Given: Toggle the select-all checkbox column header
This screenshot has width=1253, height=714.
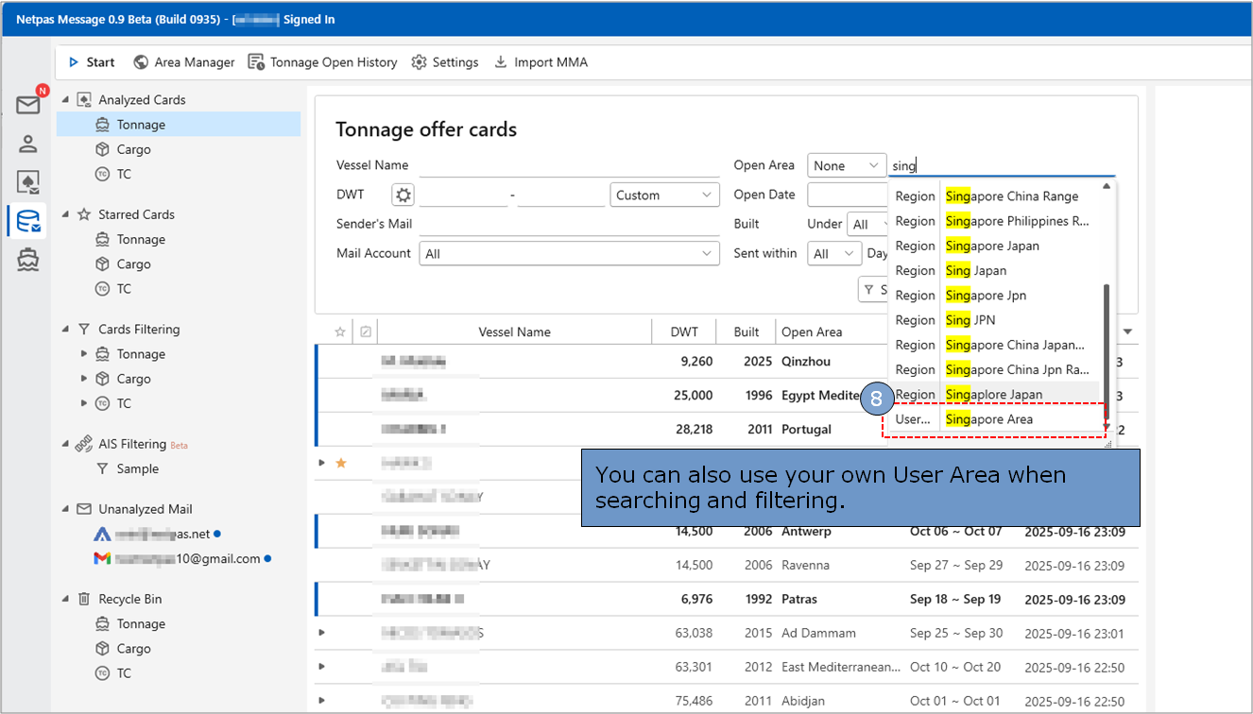Looking at the screenshot, I should point(366,331).
